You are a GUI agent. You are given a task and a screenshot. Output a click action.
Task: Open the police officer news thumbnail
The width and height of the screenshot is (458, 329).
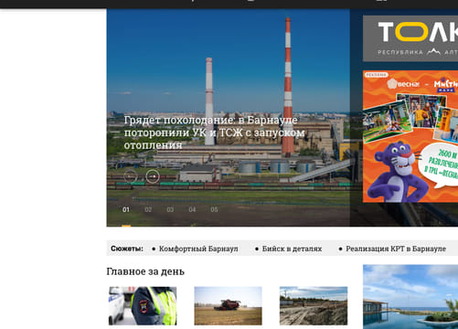[x=143, y=305]
